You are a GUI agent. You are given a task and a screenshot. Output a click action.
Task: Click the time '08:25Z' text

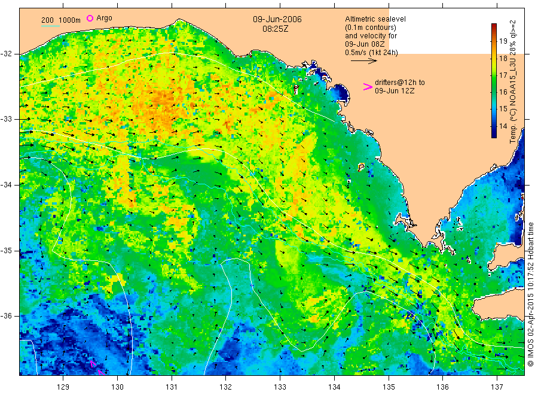tap(276, 29)
